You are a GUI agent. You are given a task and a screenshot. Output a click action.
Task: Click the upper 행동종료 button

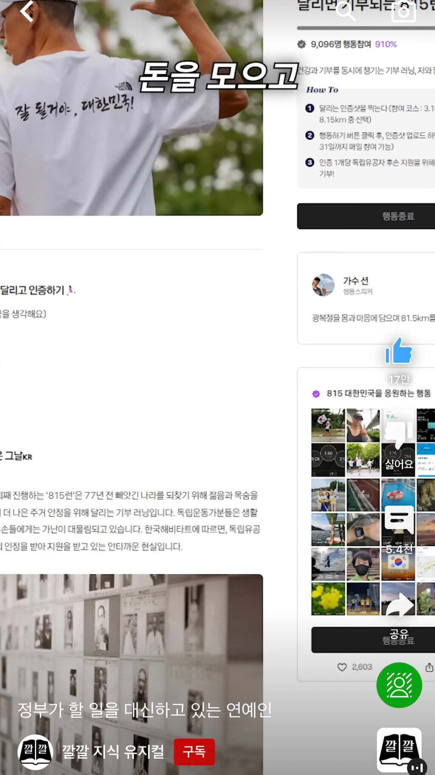pyautogui.click(x=366, y=216)
